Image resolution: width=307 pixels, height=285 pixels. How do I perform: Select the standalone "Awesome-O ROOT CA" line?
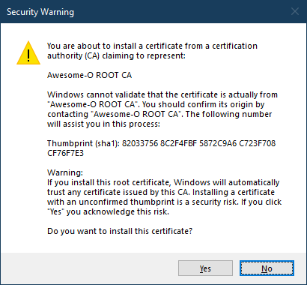pyautogui.click(x=89, y=75)
